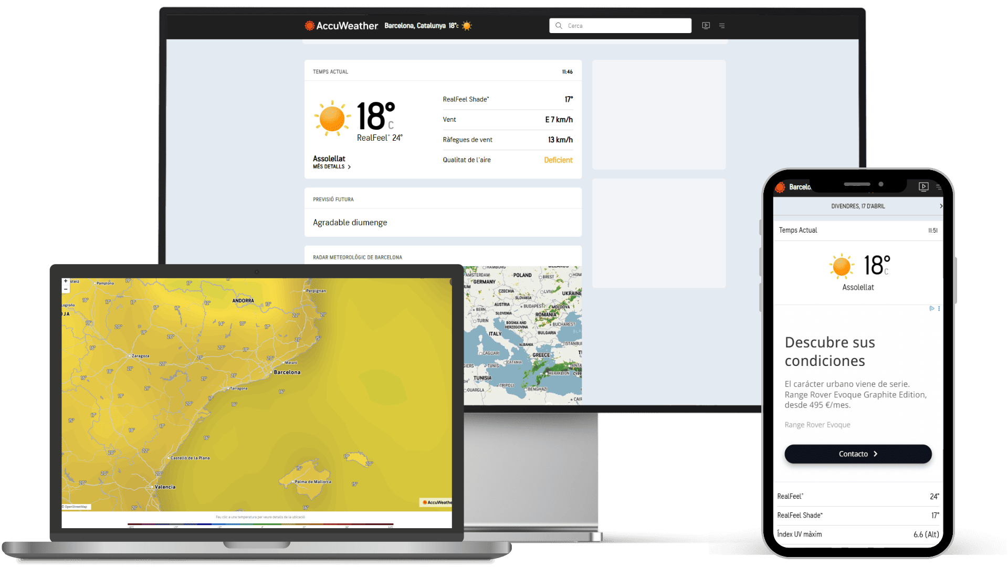Open ad options three-dot icon on phone
The width and height of the screenshot is (1008, 567).
[939, 309]
